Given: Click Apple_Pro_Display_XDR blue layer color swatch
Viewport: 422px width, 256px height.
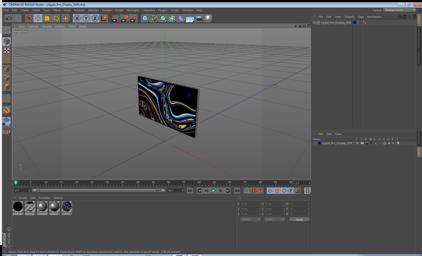Looking at the screenshot, I should (x=319, y=143).
